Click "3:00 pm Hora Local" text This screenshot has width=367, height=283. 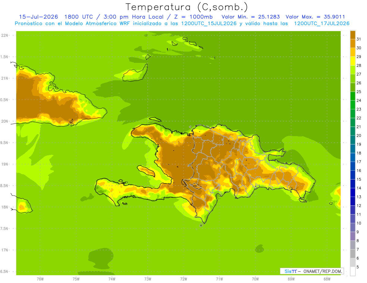coord(134,17)
